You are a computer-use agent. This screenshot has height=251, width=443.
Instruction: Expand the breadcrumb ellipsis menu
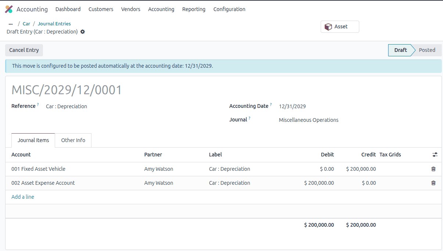coord(10,24)
